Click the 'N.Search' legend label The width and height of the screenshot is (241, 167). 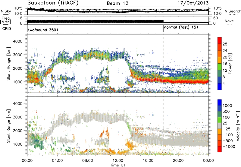click(x=233, y=11)
